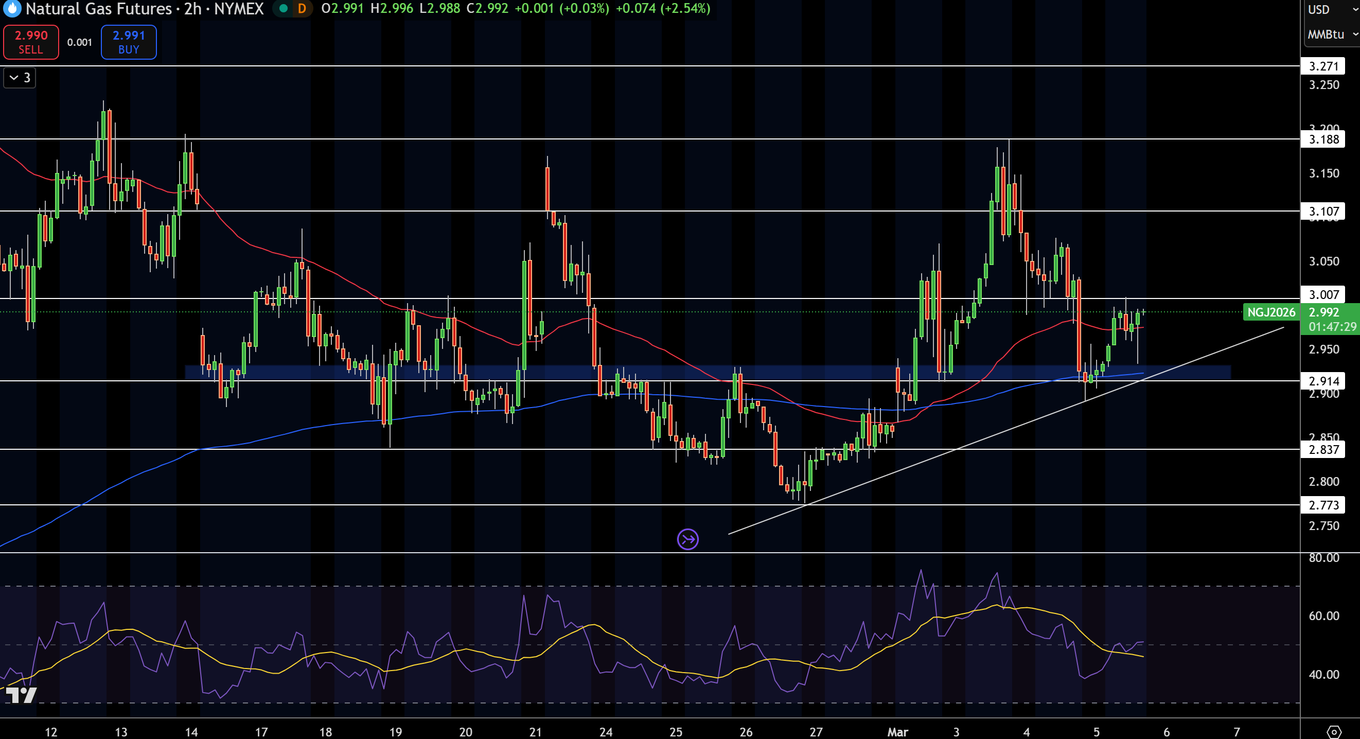Click the red 2.990 SELL button

coord(31,42)
